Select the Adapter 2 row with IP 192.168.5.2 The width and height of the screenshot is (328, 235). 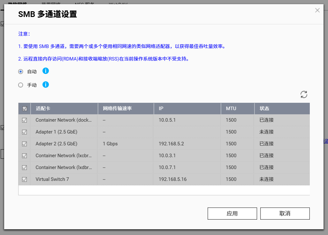click(164, 144)
